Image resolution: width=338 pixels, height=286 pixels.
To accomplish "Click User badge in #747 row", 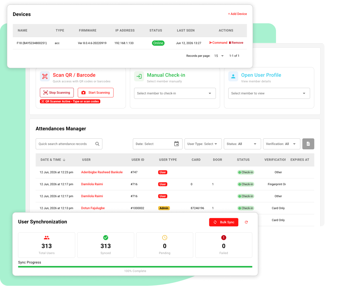I will point(163,172).
